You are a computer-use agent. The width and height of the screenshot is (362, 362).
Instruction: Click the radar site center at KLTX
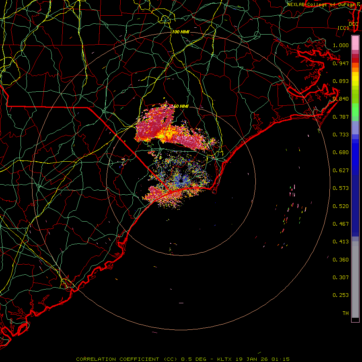click(181, 181)
